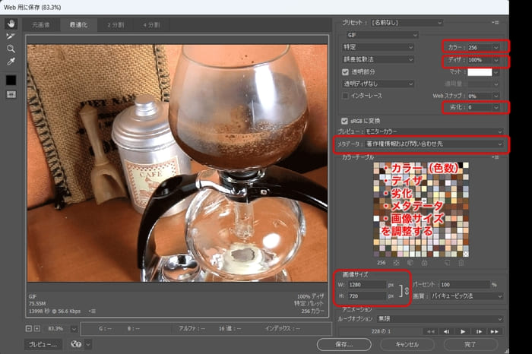Image resolution: width=532 pixels, height=354 pixels.
Task: Click the キャンセル button
Action: pos(407,344)
